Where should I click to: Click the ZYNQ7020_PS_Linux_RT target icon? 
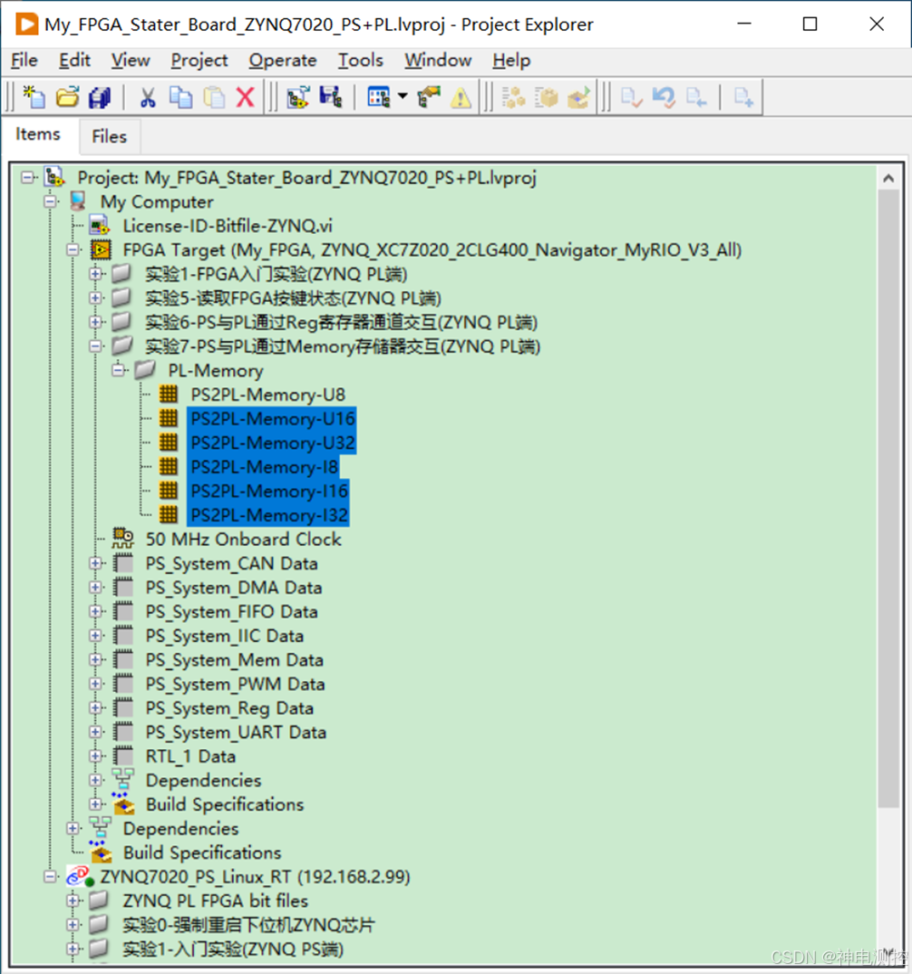pos(80,876)
